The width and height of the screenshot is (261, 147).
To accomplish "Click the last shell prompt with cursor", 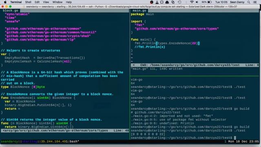I will 183,138.
